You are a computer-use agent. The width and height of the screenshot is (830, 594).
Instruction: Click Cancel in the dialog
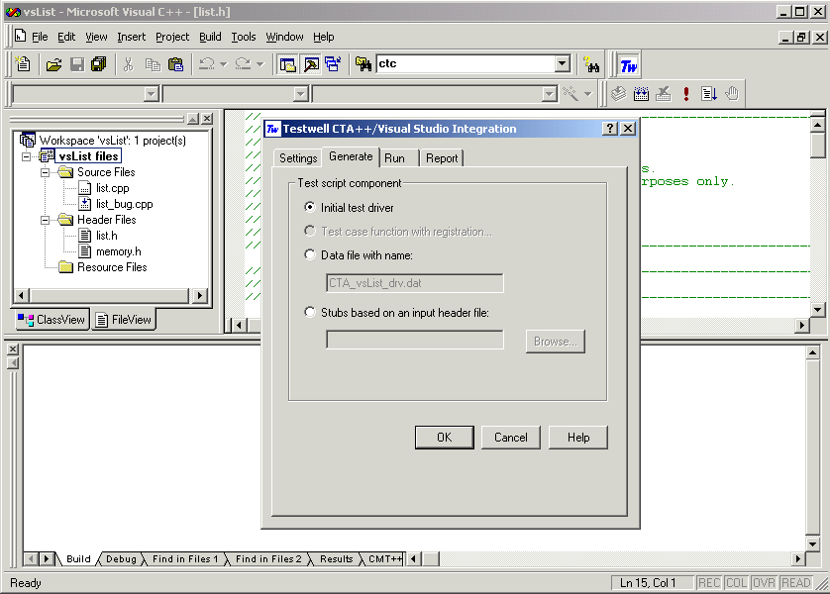tap(511, 438)
